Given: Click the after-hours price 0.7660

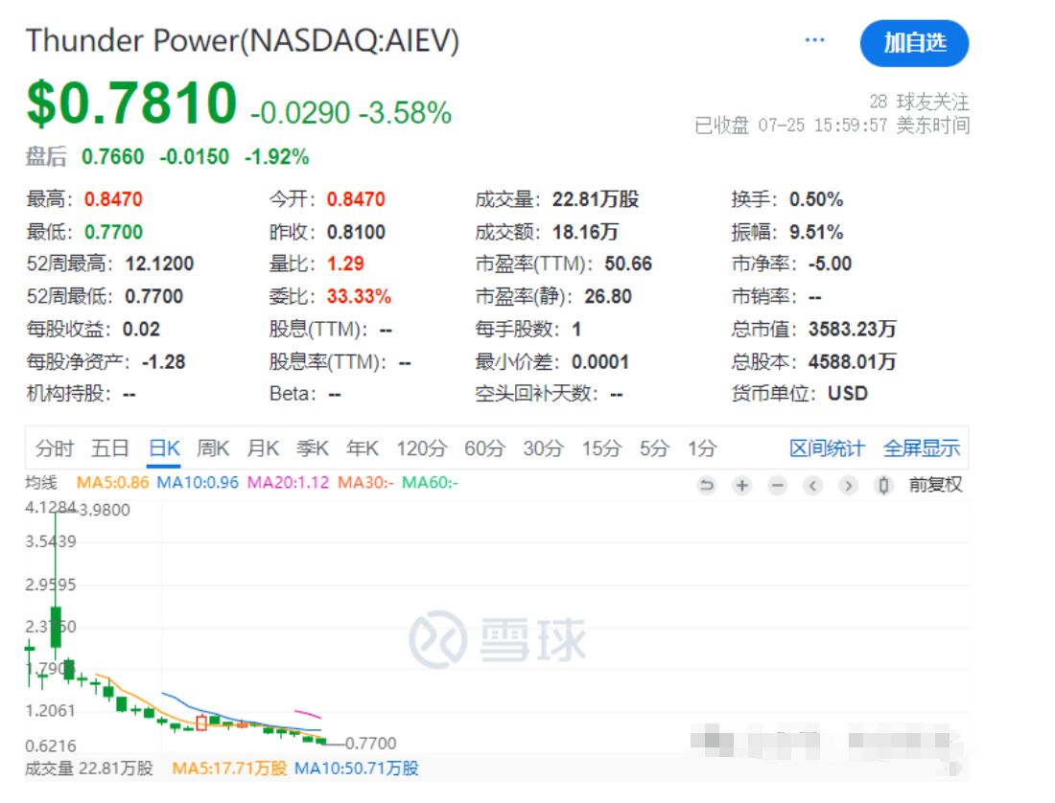Looking at the screenshot, I should 112,157.
